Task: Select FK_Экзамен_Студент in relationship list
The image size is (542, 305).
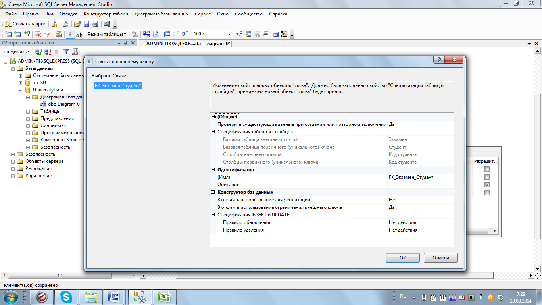Action: (x=118, y=85)
